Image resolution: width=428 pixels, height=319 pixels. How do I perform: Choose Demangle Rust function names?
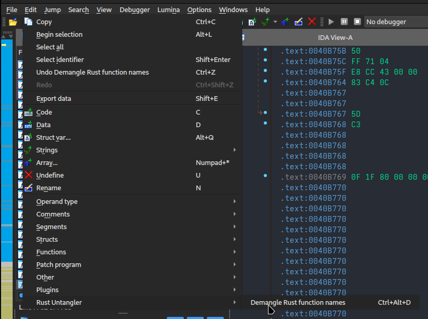(x=330, y=302)
